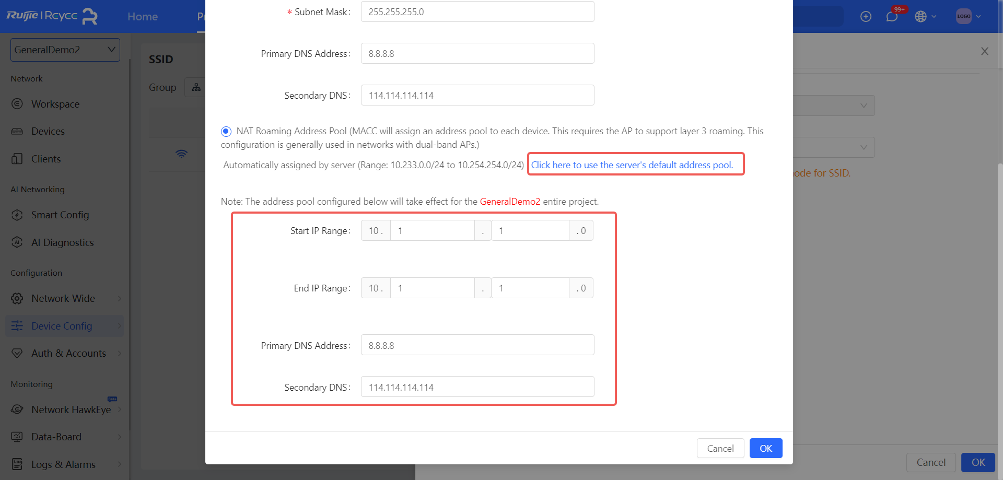Open Logs & Alarms via its icon

pyautogui.click(x=17, y=464)
